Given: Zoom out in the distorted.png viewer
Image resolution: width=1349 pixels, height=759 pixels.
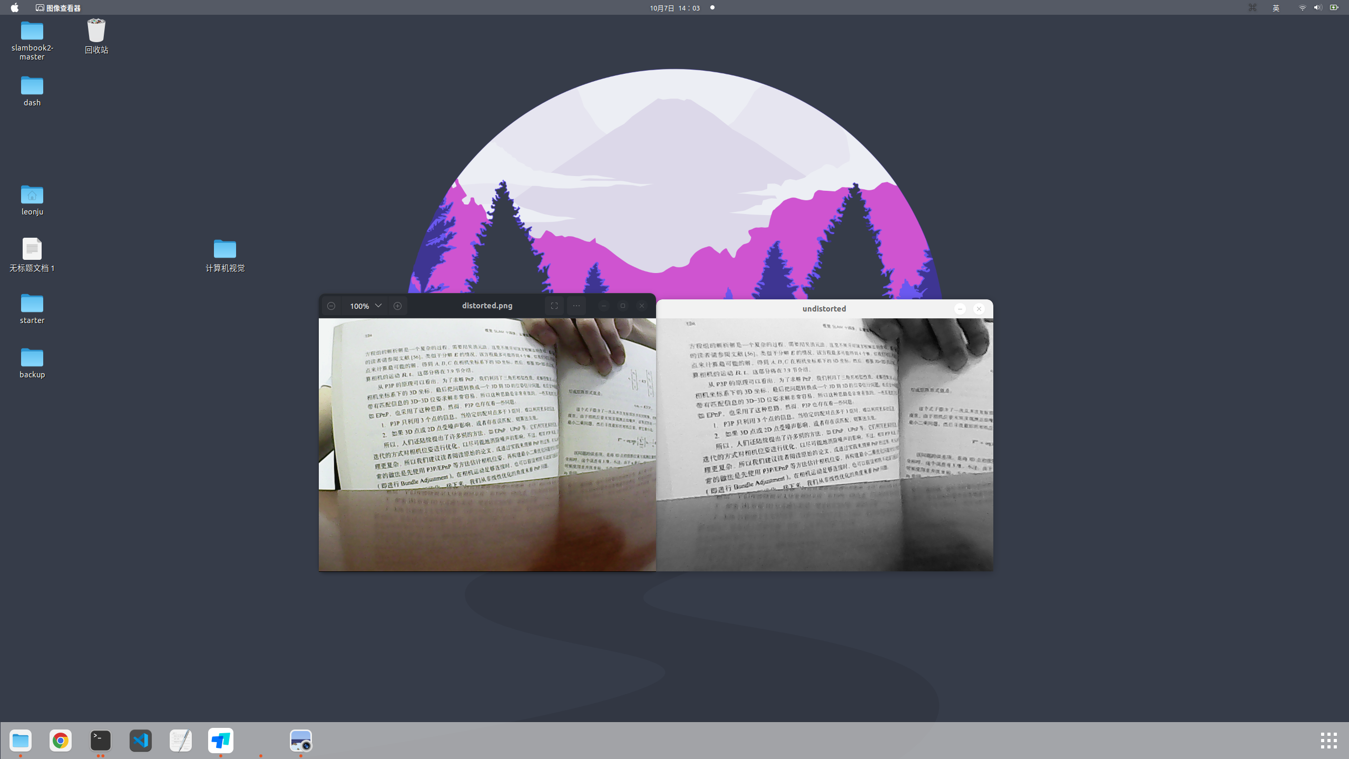Looking at the screenshot, I should click(x=331, y=306).
